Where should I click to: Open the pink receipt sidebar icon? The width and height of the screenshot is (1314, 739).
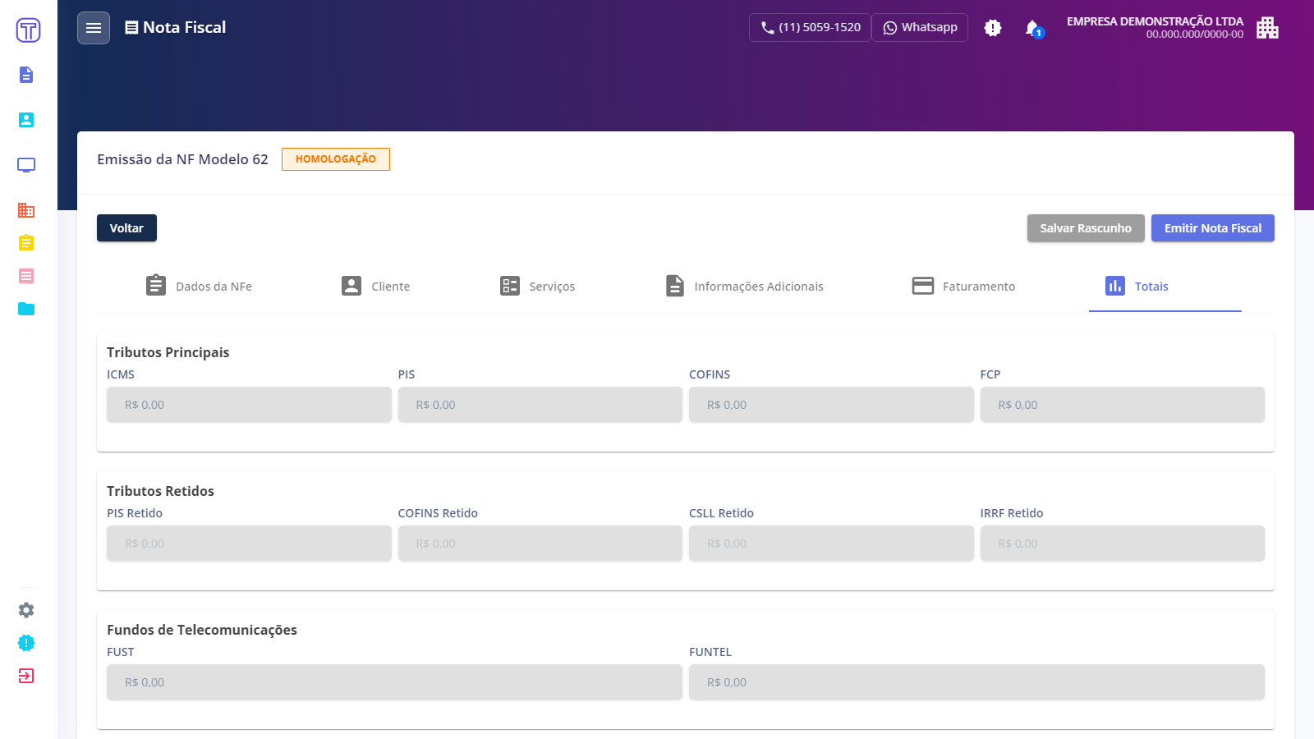tap(26, 276)
